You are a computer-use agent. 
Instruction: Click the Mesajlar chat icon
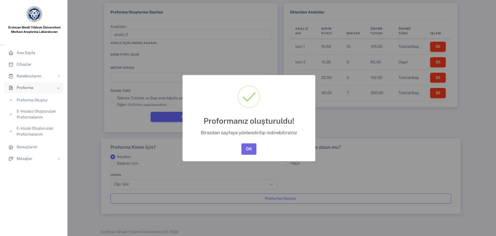[11, 159]
